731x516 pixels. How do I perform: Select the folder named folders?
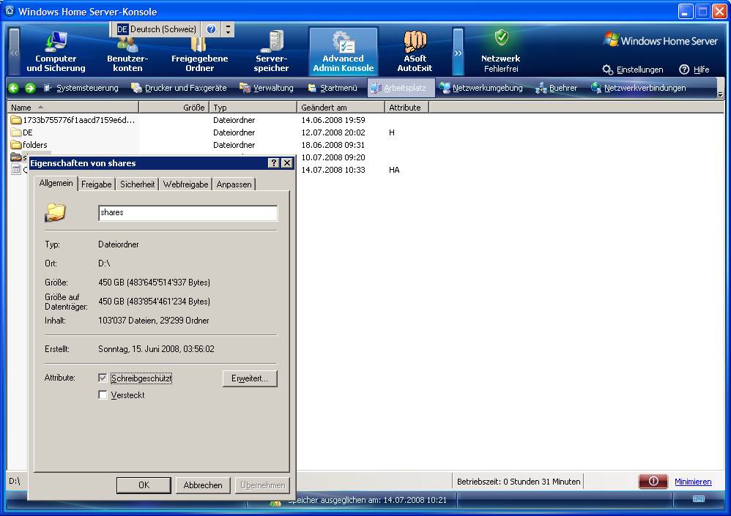[x=29, y=145]
